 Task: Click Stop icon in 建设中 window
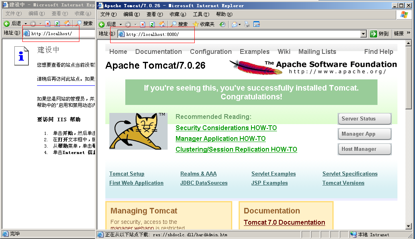point(47,24)
